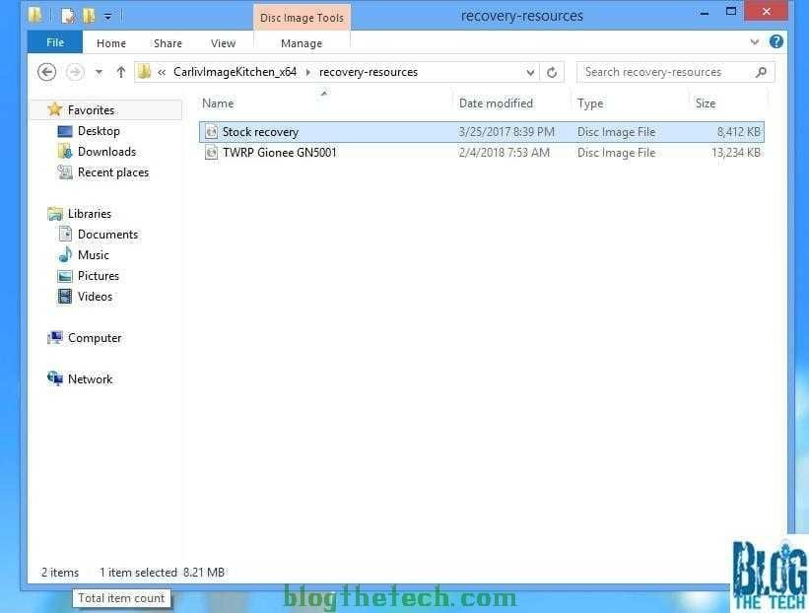Expand the ribbon with the chevron
The height and width of the screenshot is (613, 809).
click(755, 42)
